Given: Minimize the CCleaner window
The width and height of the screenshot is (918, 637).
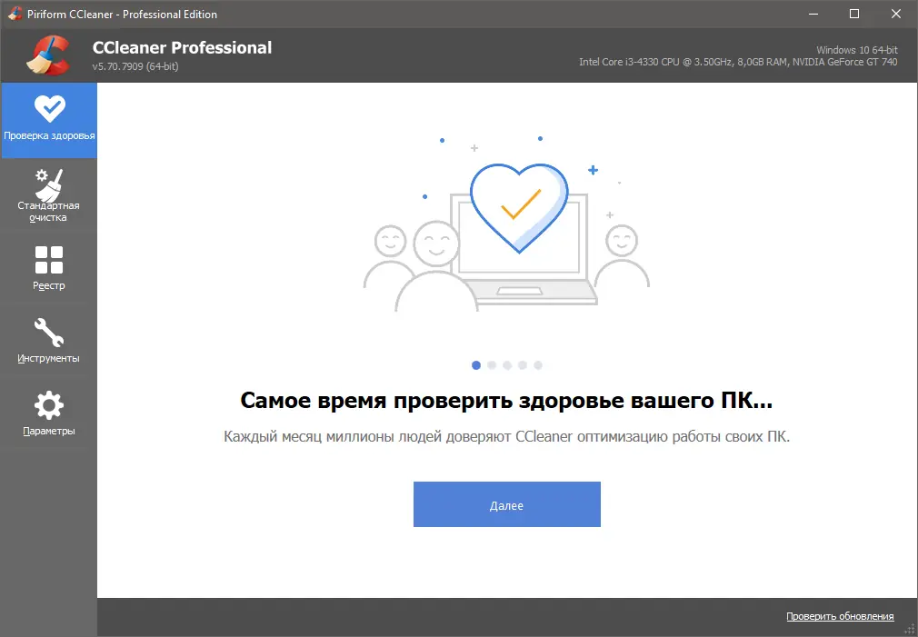Looking at the screenshot, I should pyautogui.click(x=813, y=14).
